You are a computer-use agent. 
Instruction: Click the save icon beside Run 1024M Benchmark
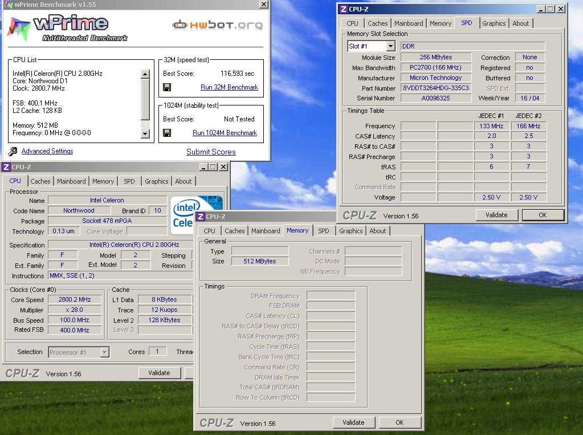click(167, 133)
